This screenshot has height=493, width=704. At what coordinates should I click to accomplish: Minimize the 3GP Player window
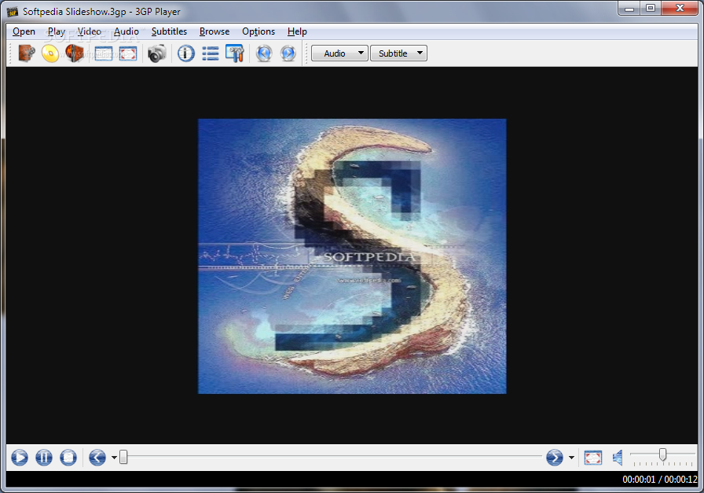tap(629, 9)
